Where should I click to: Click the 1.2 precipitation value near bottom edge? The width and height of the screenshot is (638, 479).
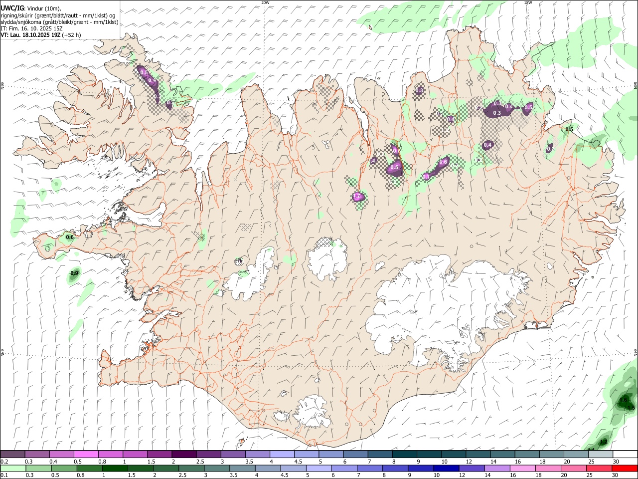click(603, 442)
